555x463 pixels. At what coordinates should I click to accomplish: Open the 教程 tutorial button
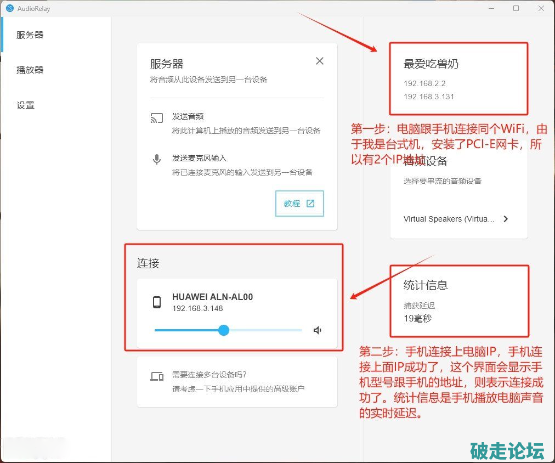pos(299,204)
